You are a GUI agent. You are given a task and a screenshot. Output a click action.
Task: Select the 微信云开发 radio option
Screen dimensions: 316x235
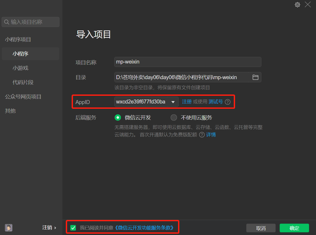(x=118, y=118)
